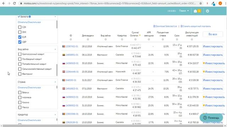Check the Indonesia country checkbox
Viewport: 227px width, 127px height.
point(20,97)
